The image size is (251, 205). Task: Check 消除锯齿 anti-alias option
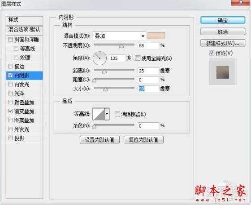pyautogui.click(x=117, y=114)
